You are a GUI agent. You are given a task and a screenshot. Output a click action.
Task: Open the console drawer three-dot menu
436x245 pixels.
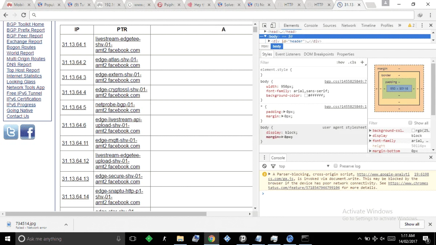pos(264,158)
